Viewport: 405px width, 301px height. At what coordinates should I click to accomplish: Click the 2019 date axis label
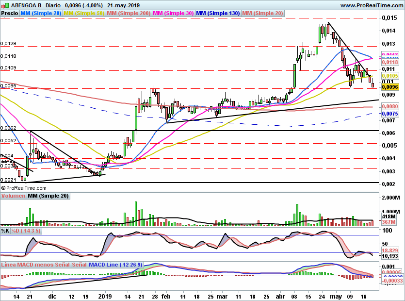(105, 296)
